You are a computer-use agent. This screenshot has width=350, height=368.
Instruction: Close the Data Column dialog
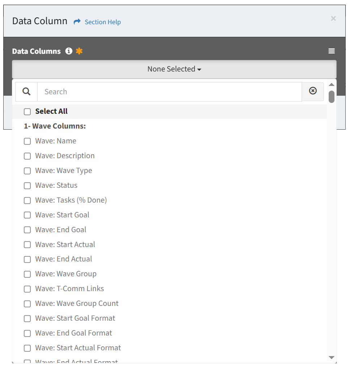pyautogui.click(x=333, y=18)
